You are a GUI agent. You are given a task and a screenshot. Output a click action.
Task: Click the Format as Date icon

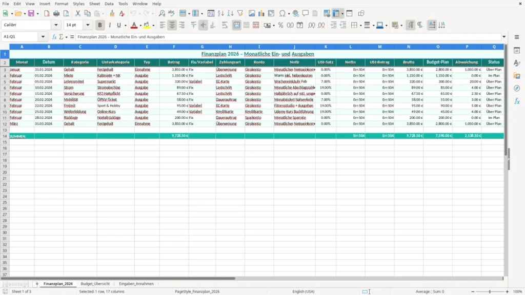pos(300,25)
